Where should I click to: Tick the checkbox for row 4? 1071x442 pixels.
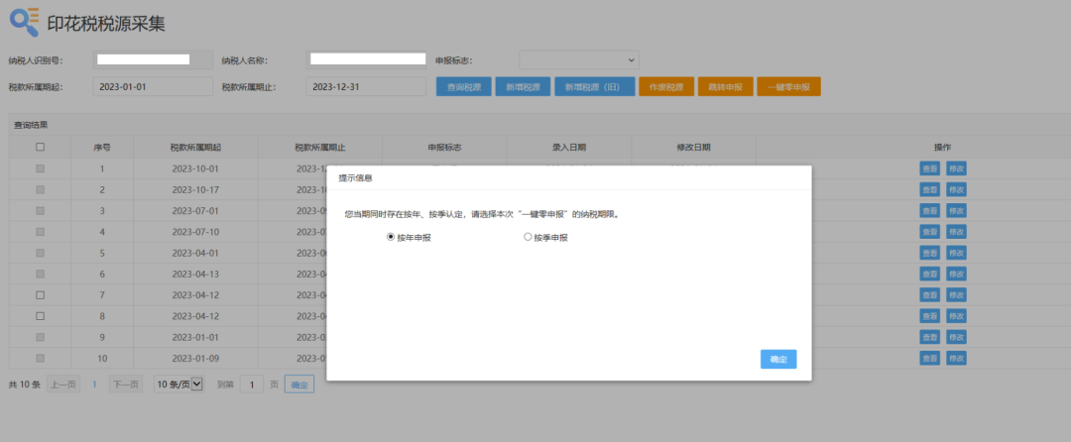click(x=41, y=232)
